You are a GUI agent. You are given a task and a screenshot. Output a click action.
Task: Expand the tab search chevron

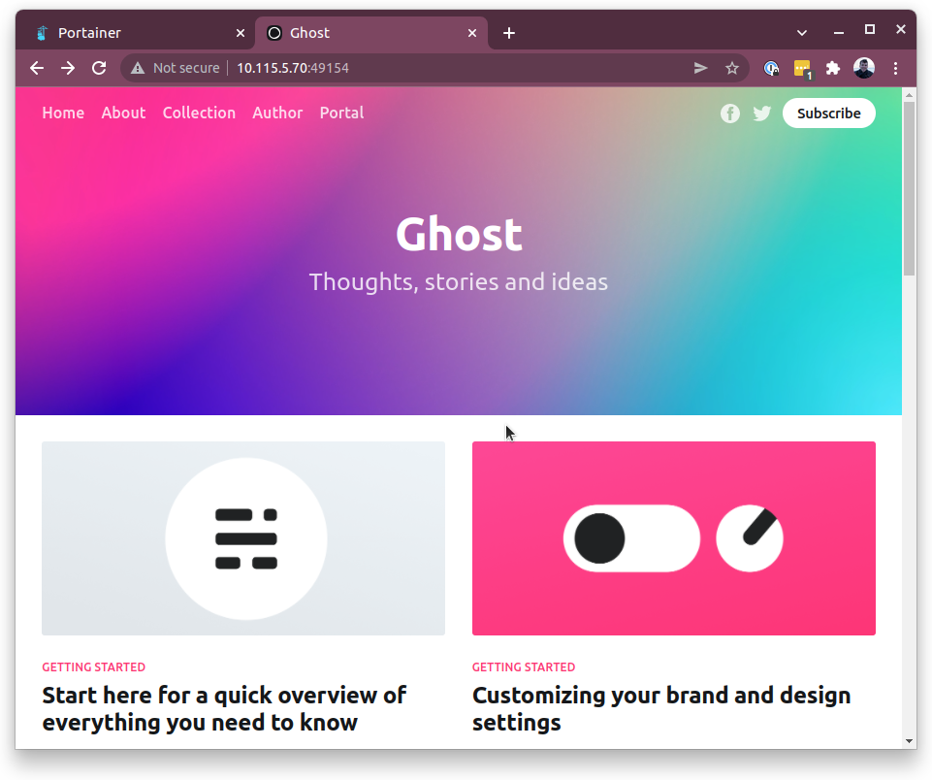802,33
